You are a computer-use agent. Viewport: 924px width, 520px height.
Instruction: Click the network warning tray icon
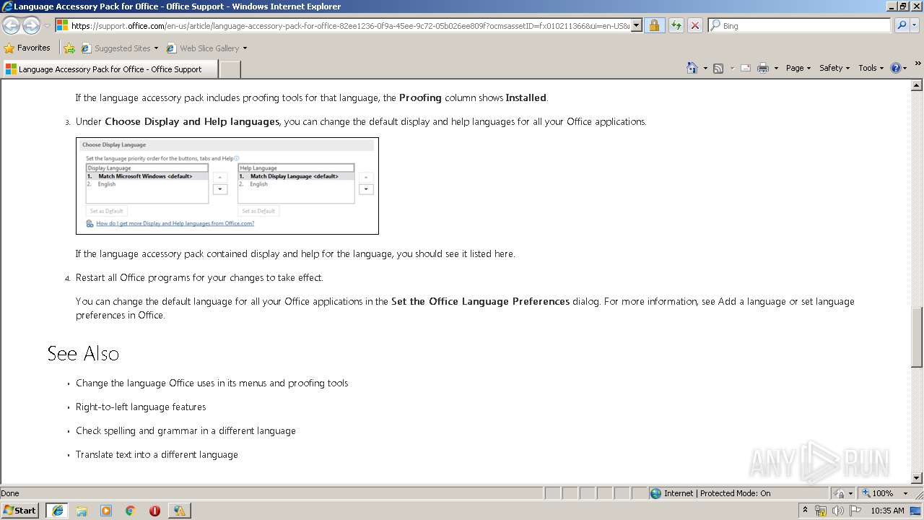821,511
